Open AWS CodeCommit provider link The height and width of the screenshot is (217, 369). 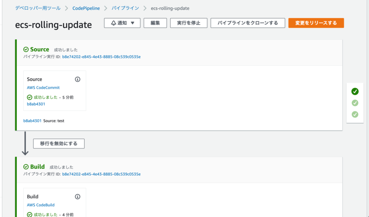point(43,88)
